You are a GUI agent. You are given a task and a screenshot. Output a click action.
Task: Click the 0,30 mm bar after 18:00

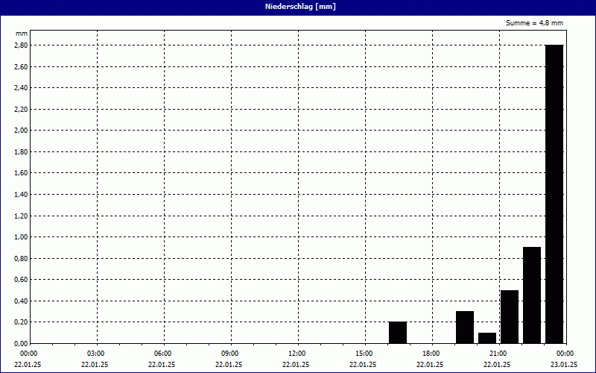coord(465,327)
